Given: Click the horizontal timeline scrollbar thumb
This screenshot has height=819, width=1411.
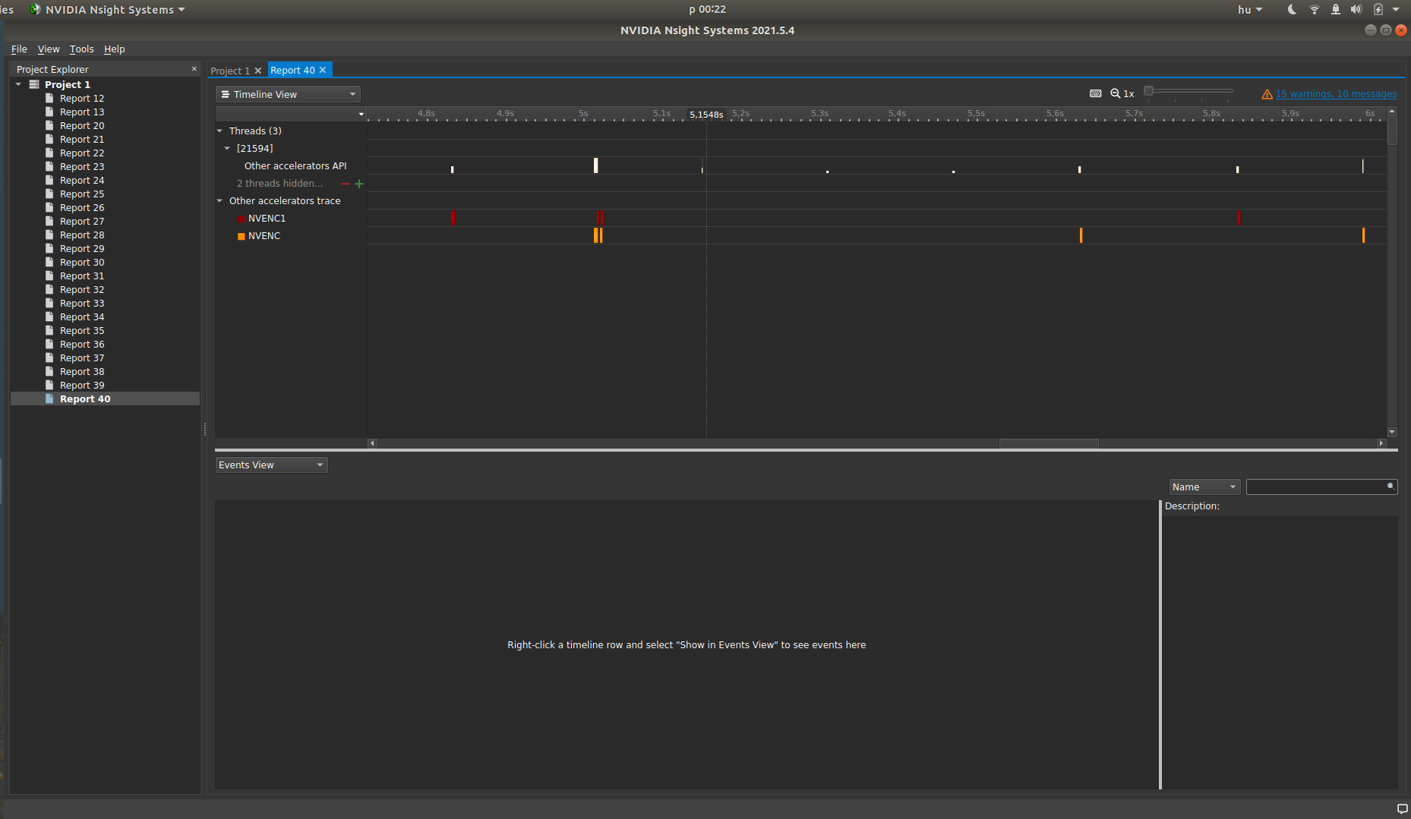Looking at the screenshot, I should click(x=1049, y=443).
